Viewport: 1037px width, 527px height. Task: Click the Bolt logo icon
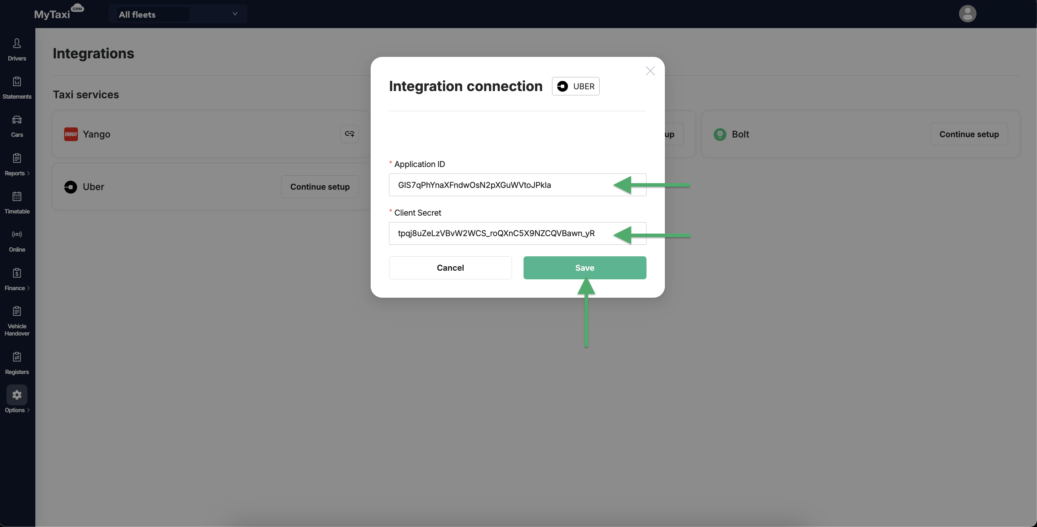point(720,134)
